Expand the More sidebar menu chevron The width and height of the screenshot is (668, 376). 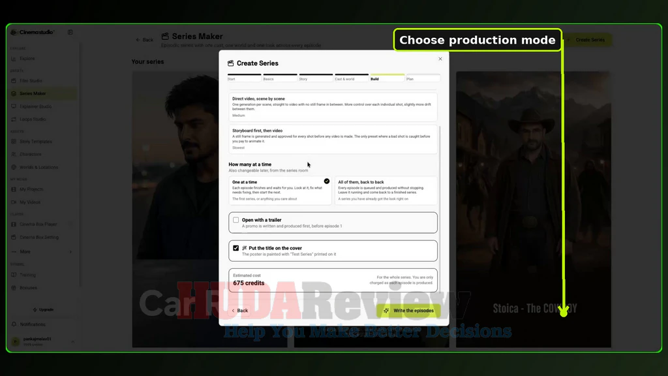pyautogui.click(x=70, y=251)
